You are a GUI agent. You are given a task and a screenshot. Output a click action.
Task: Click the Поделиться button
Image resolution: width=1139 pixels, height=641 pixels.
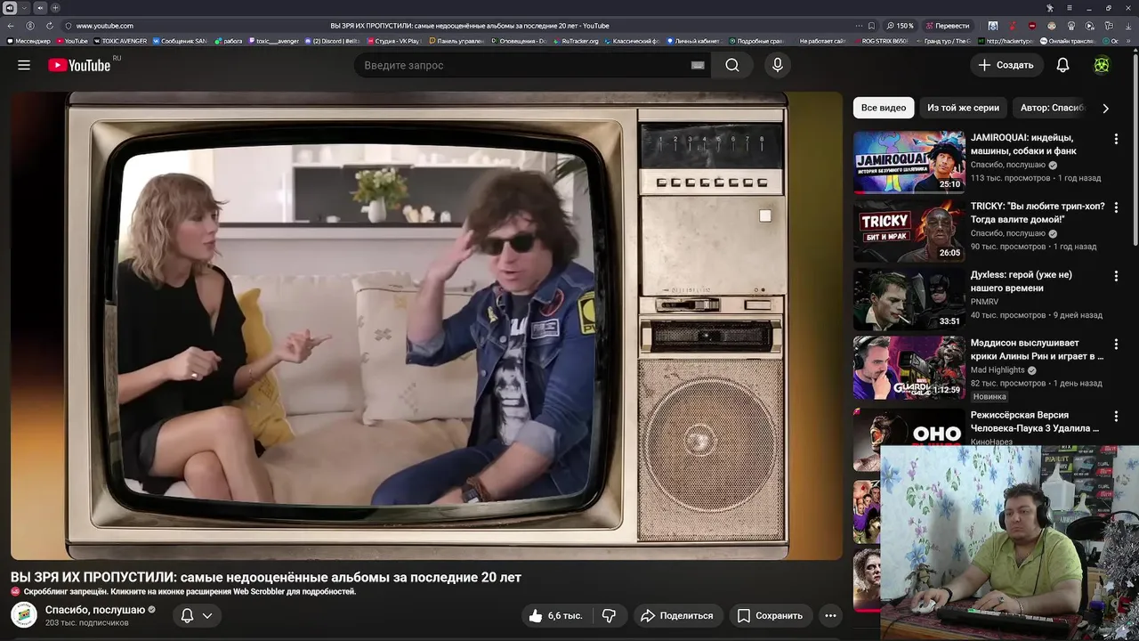[676, 615]
